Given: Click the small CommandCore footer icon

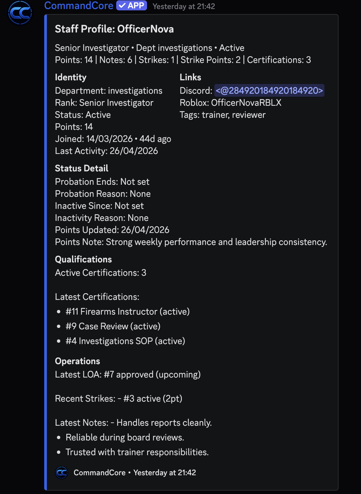Looking at the screenshot, I should tap(61, 473).
